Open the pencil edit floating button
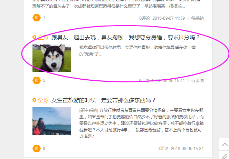The image size is (229, 159). click(x=225, y=156)
